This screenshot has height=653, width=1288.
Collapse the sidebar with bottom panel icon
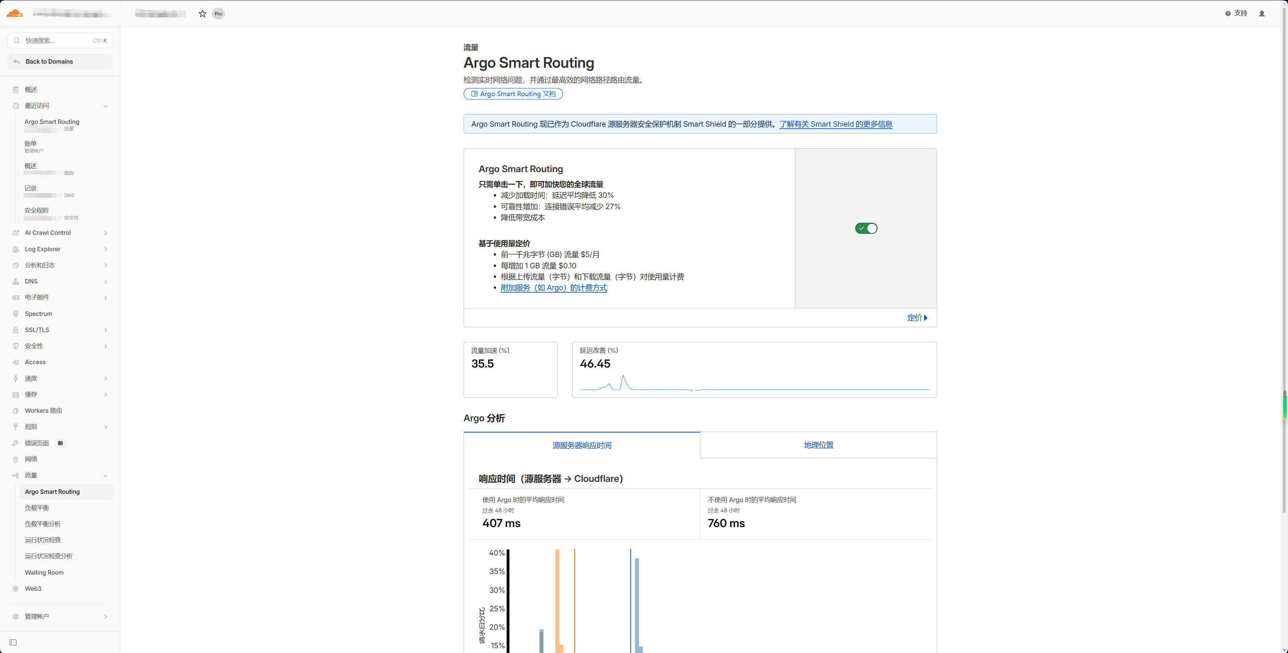tap(13, 642)
